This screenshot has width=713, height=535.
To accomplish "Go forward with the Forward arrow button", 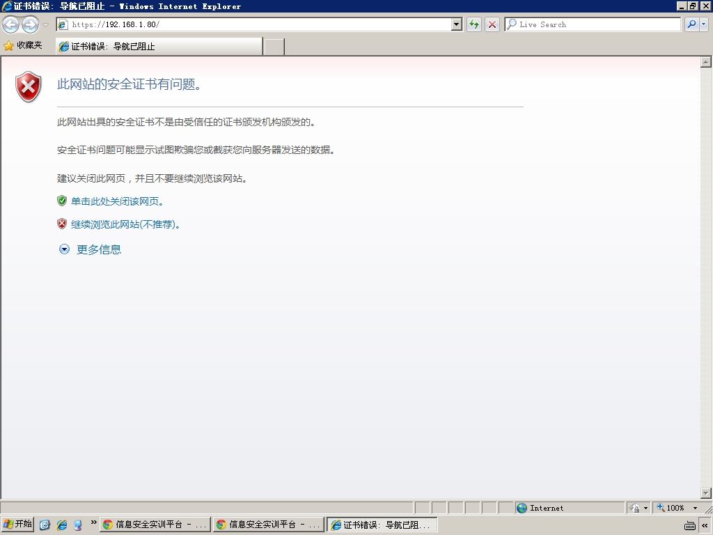I will click(31, 24).
